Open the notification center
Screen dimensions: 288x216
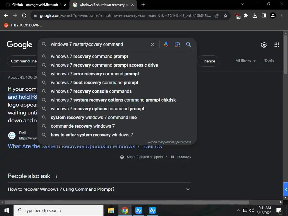click(279, 210)
